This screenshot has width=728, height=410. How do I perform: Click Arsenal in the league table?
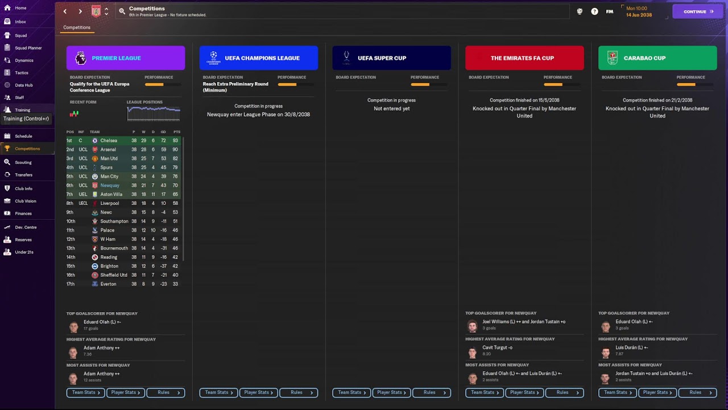108,150
